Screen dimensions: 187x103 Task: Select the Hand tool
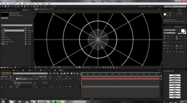(x=6, y=6)
